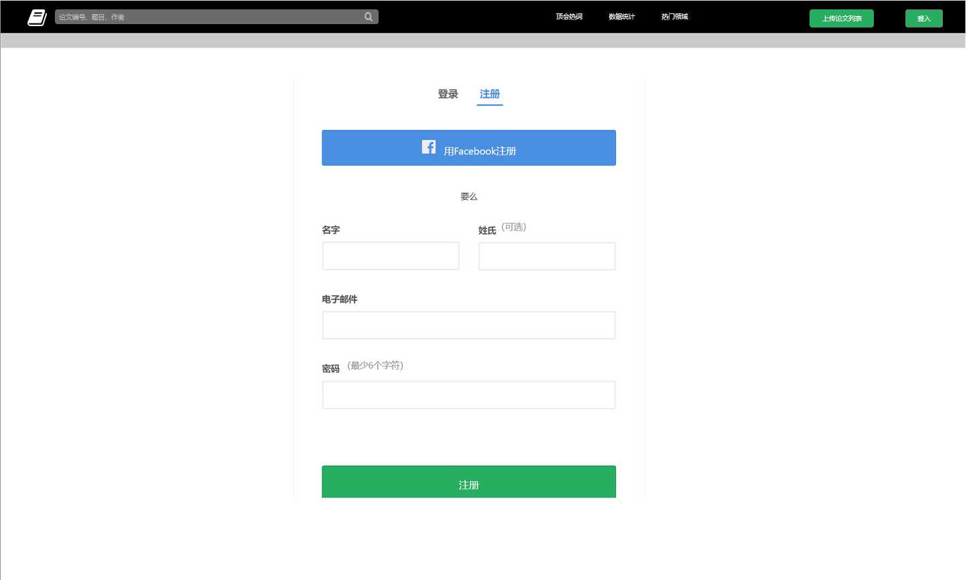
Task: Open the 热门领域 section
Action: tap(674, 16)
